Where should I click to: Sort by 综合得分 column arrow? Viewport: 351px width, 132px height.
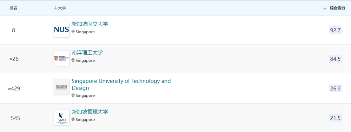pos(325,8)
